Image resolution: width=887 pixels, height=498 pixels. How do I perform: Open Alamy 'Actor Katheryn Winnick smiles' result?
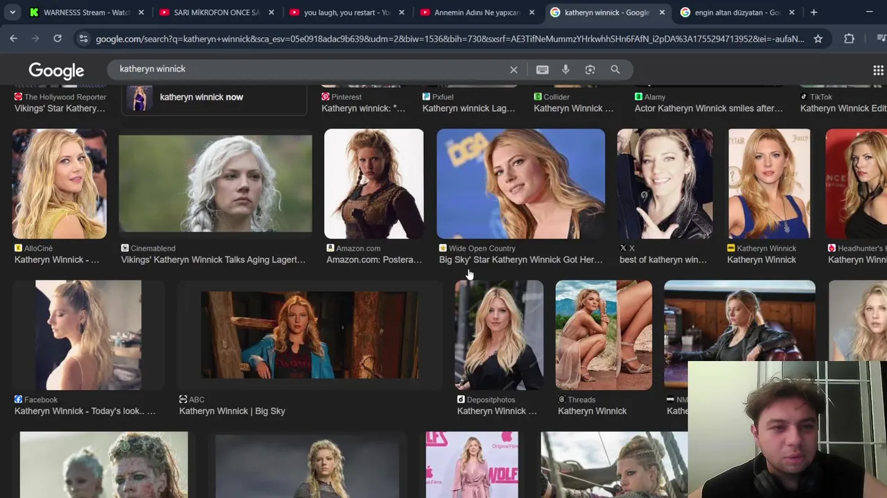pos(709,108)
